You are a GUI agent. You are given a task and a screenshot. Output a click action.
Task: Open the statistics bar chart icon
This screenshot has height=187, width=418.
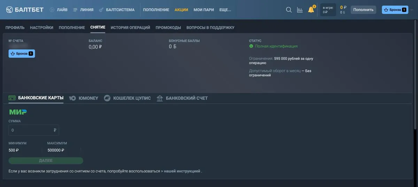tap(300, 10)
